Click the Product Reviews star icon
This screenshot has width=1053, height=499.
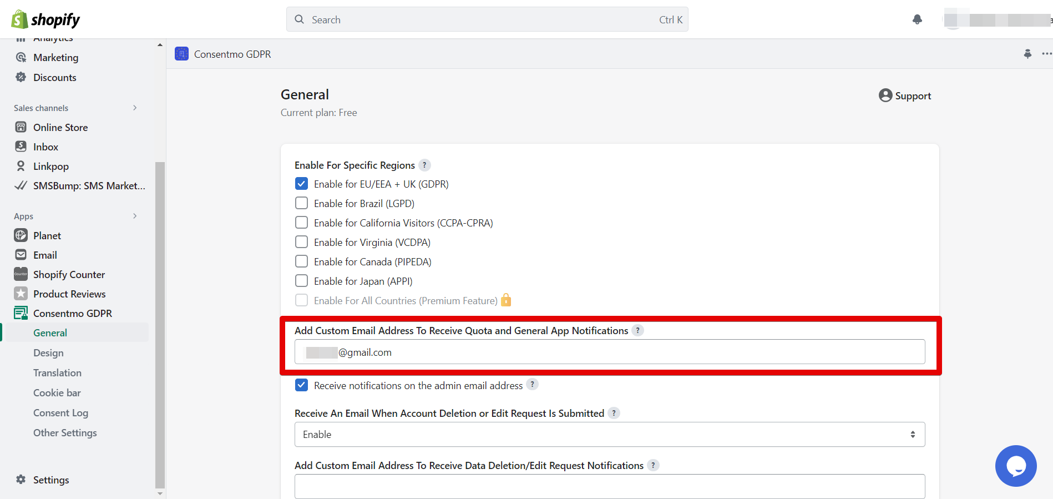(21, 294)
